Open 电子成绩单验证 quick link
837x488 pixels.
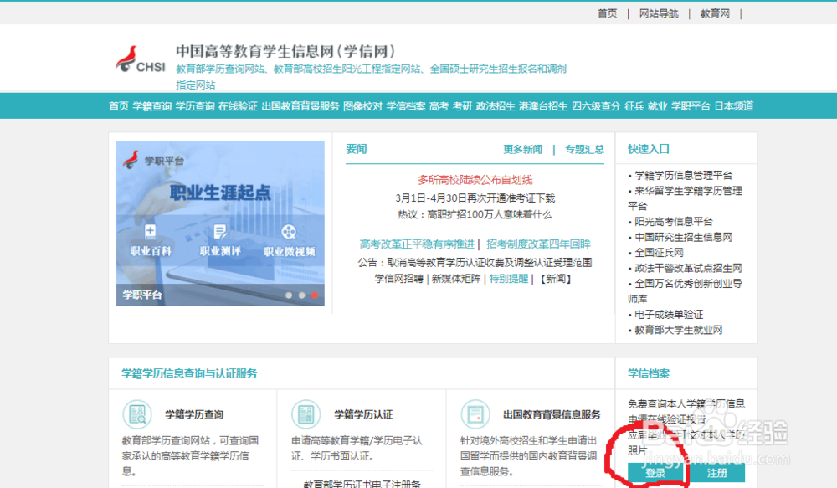(669, 315)
